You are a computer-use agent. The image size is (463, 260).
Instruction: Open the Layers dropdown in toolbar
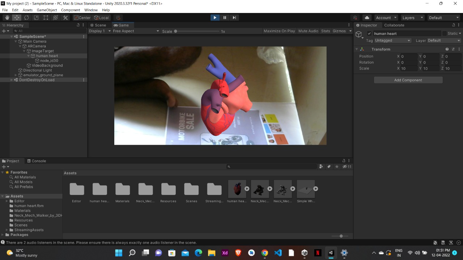[412, 18]
